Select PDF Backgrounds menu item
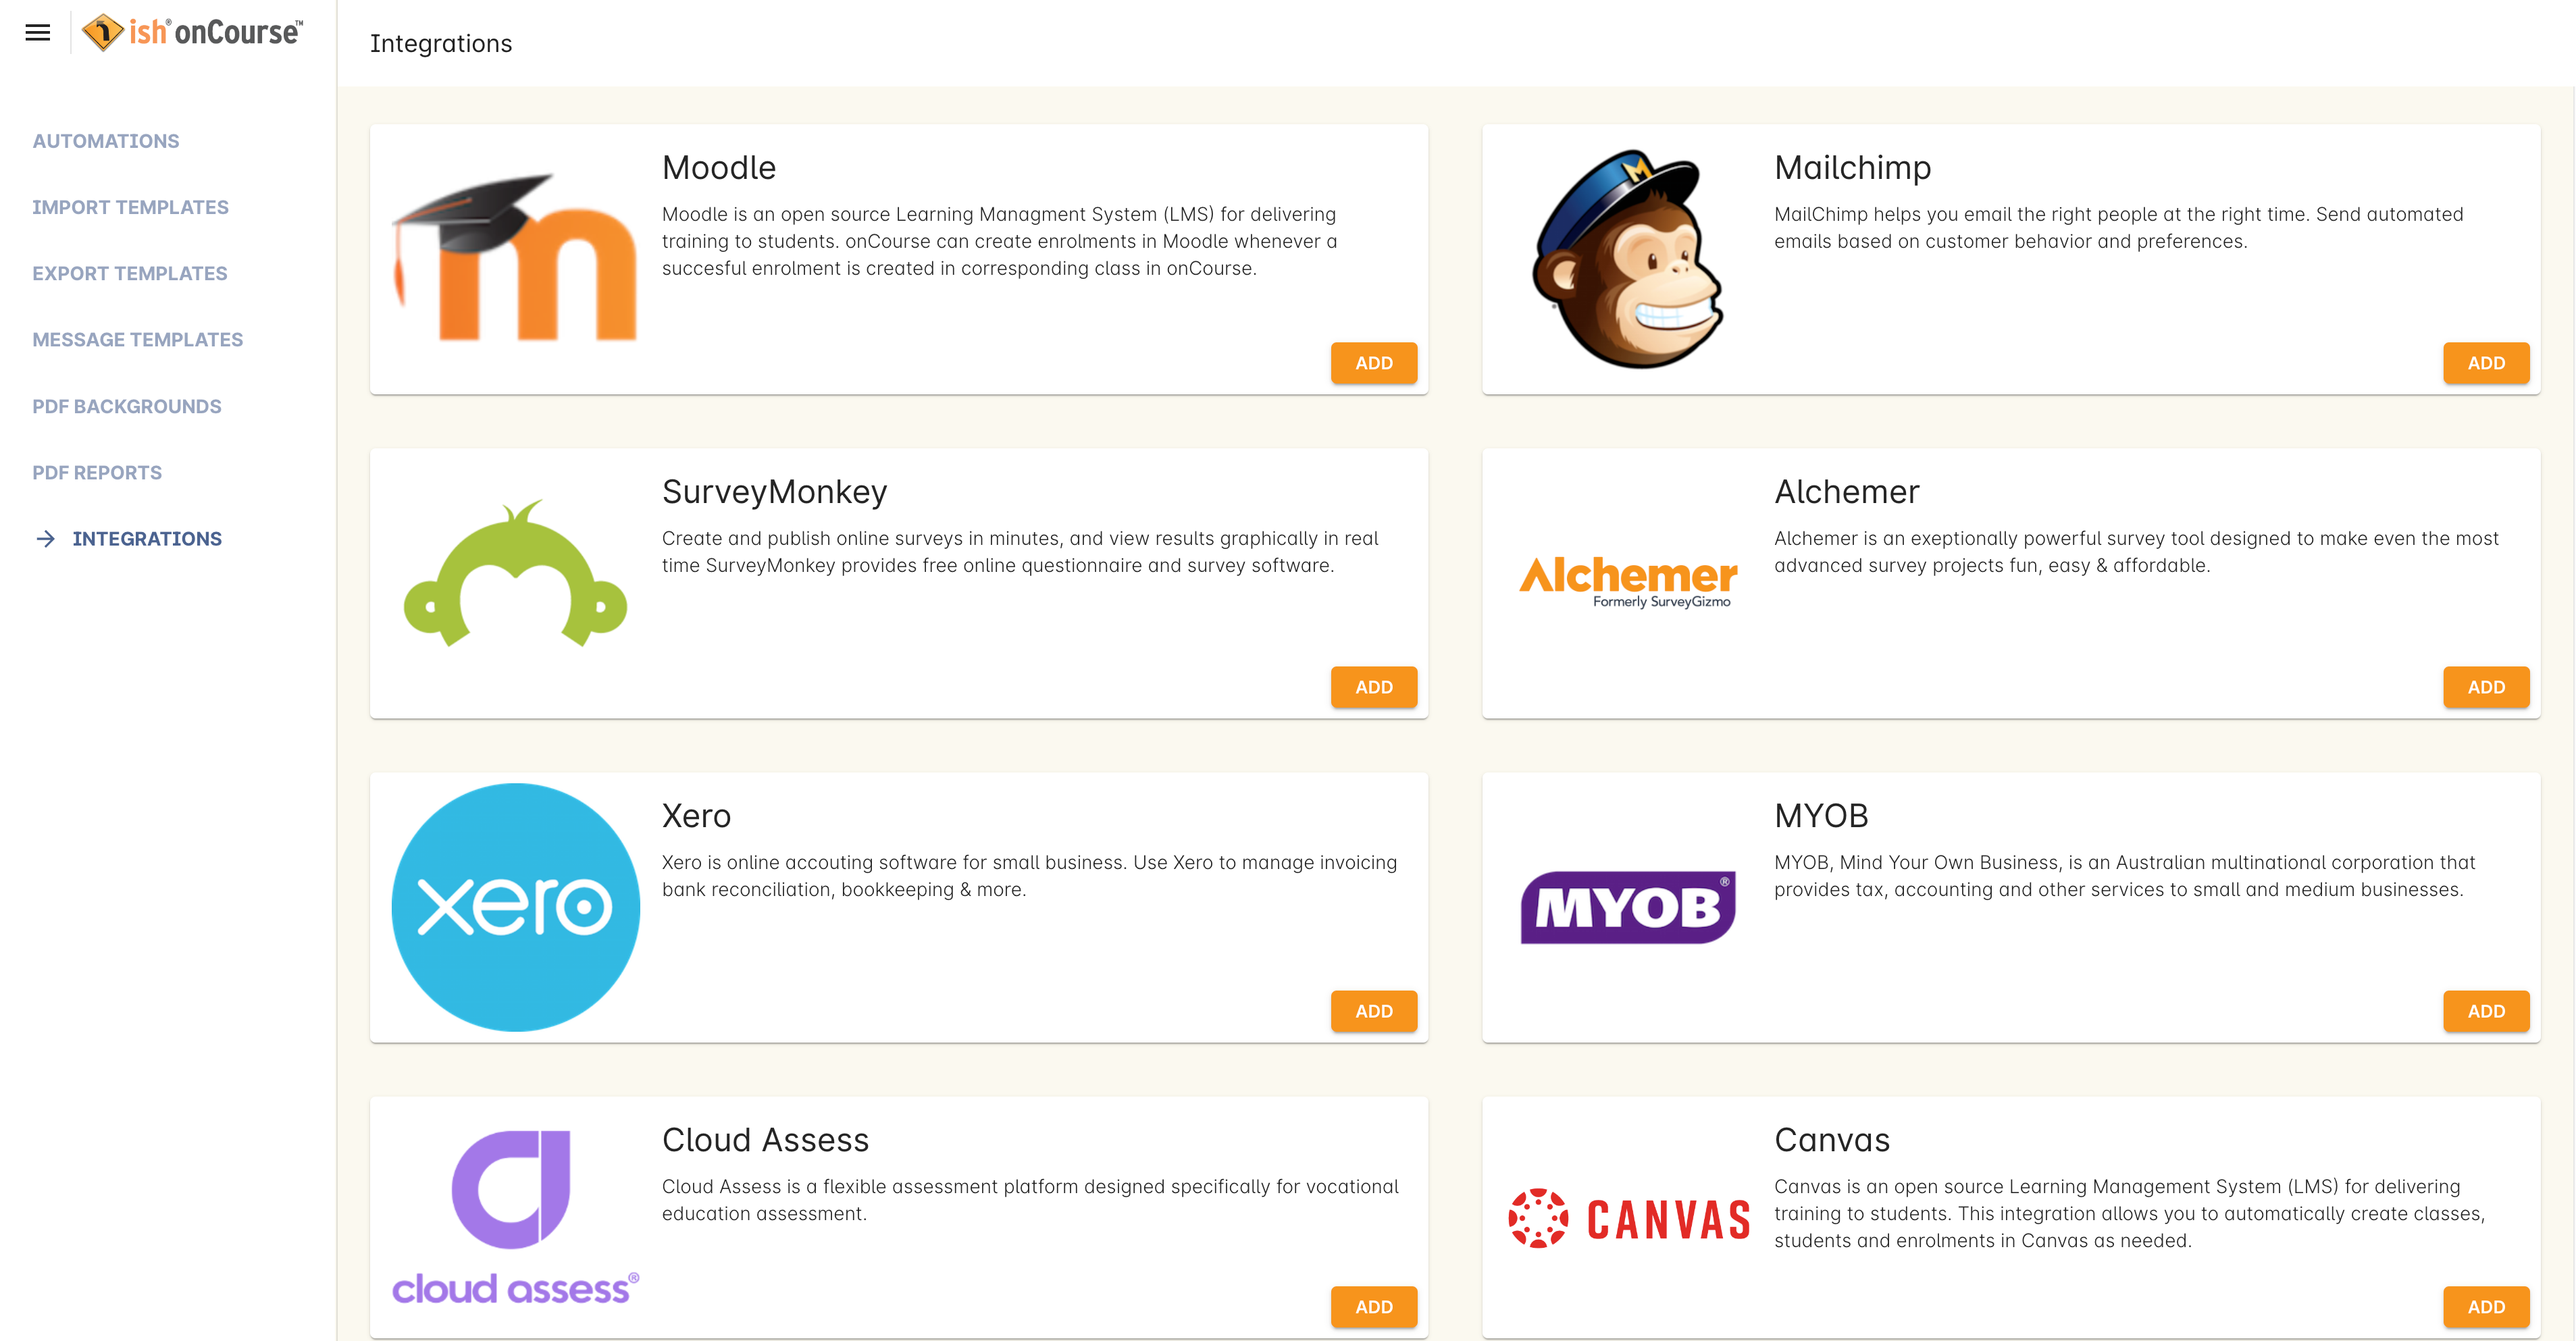 126,406
